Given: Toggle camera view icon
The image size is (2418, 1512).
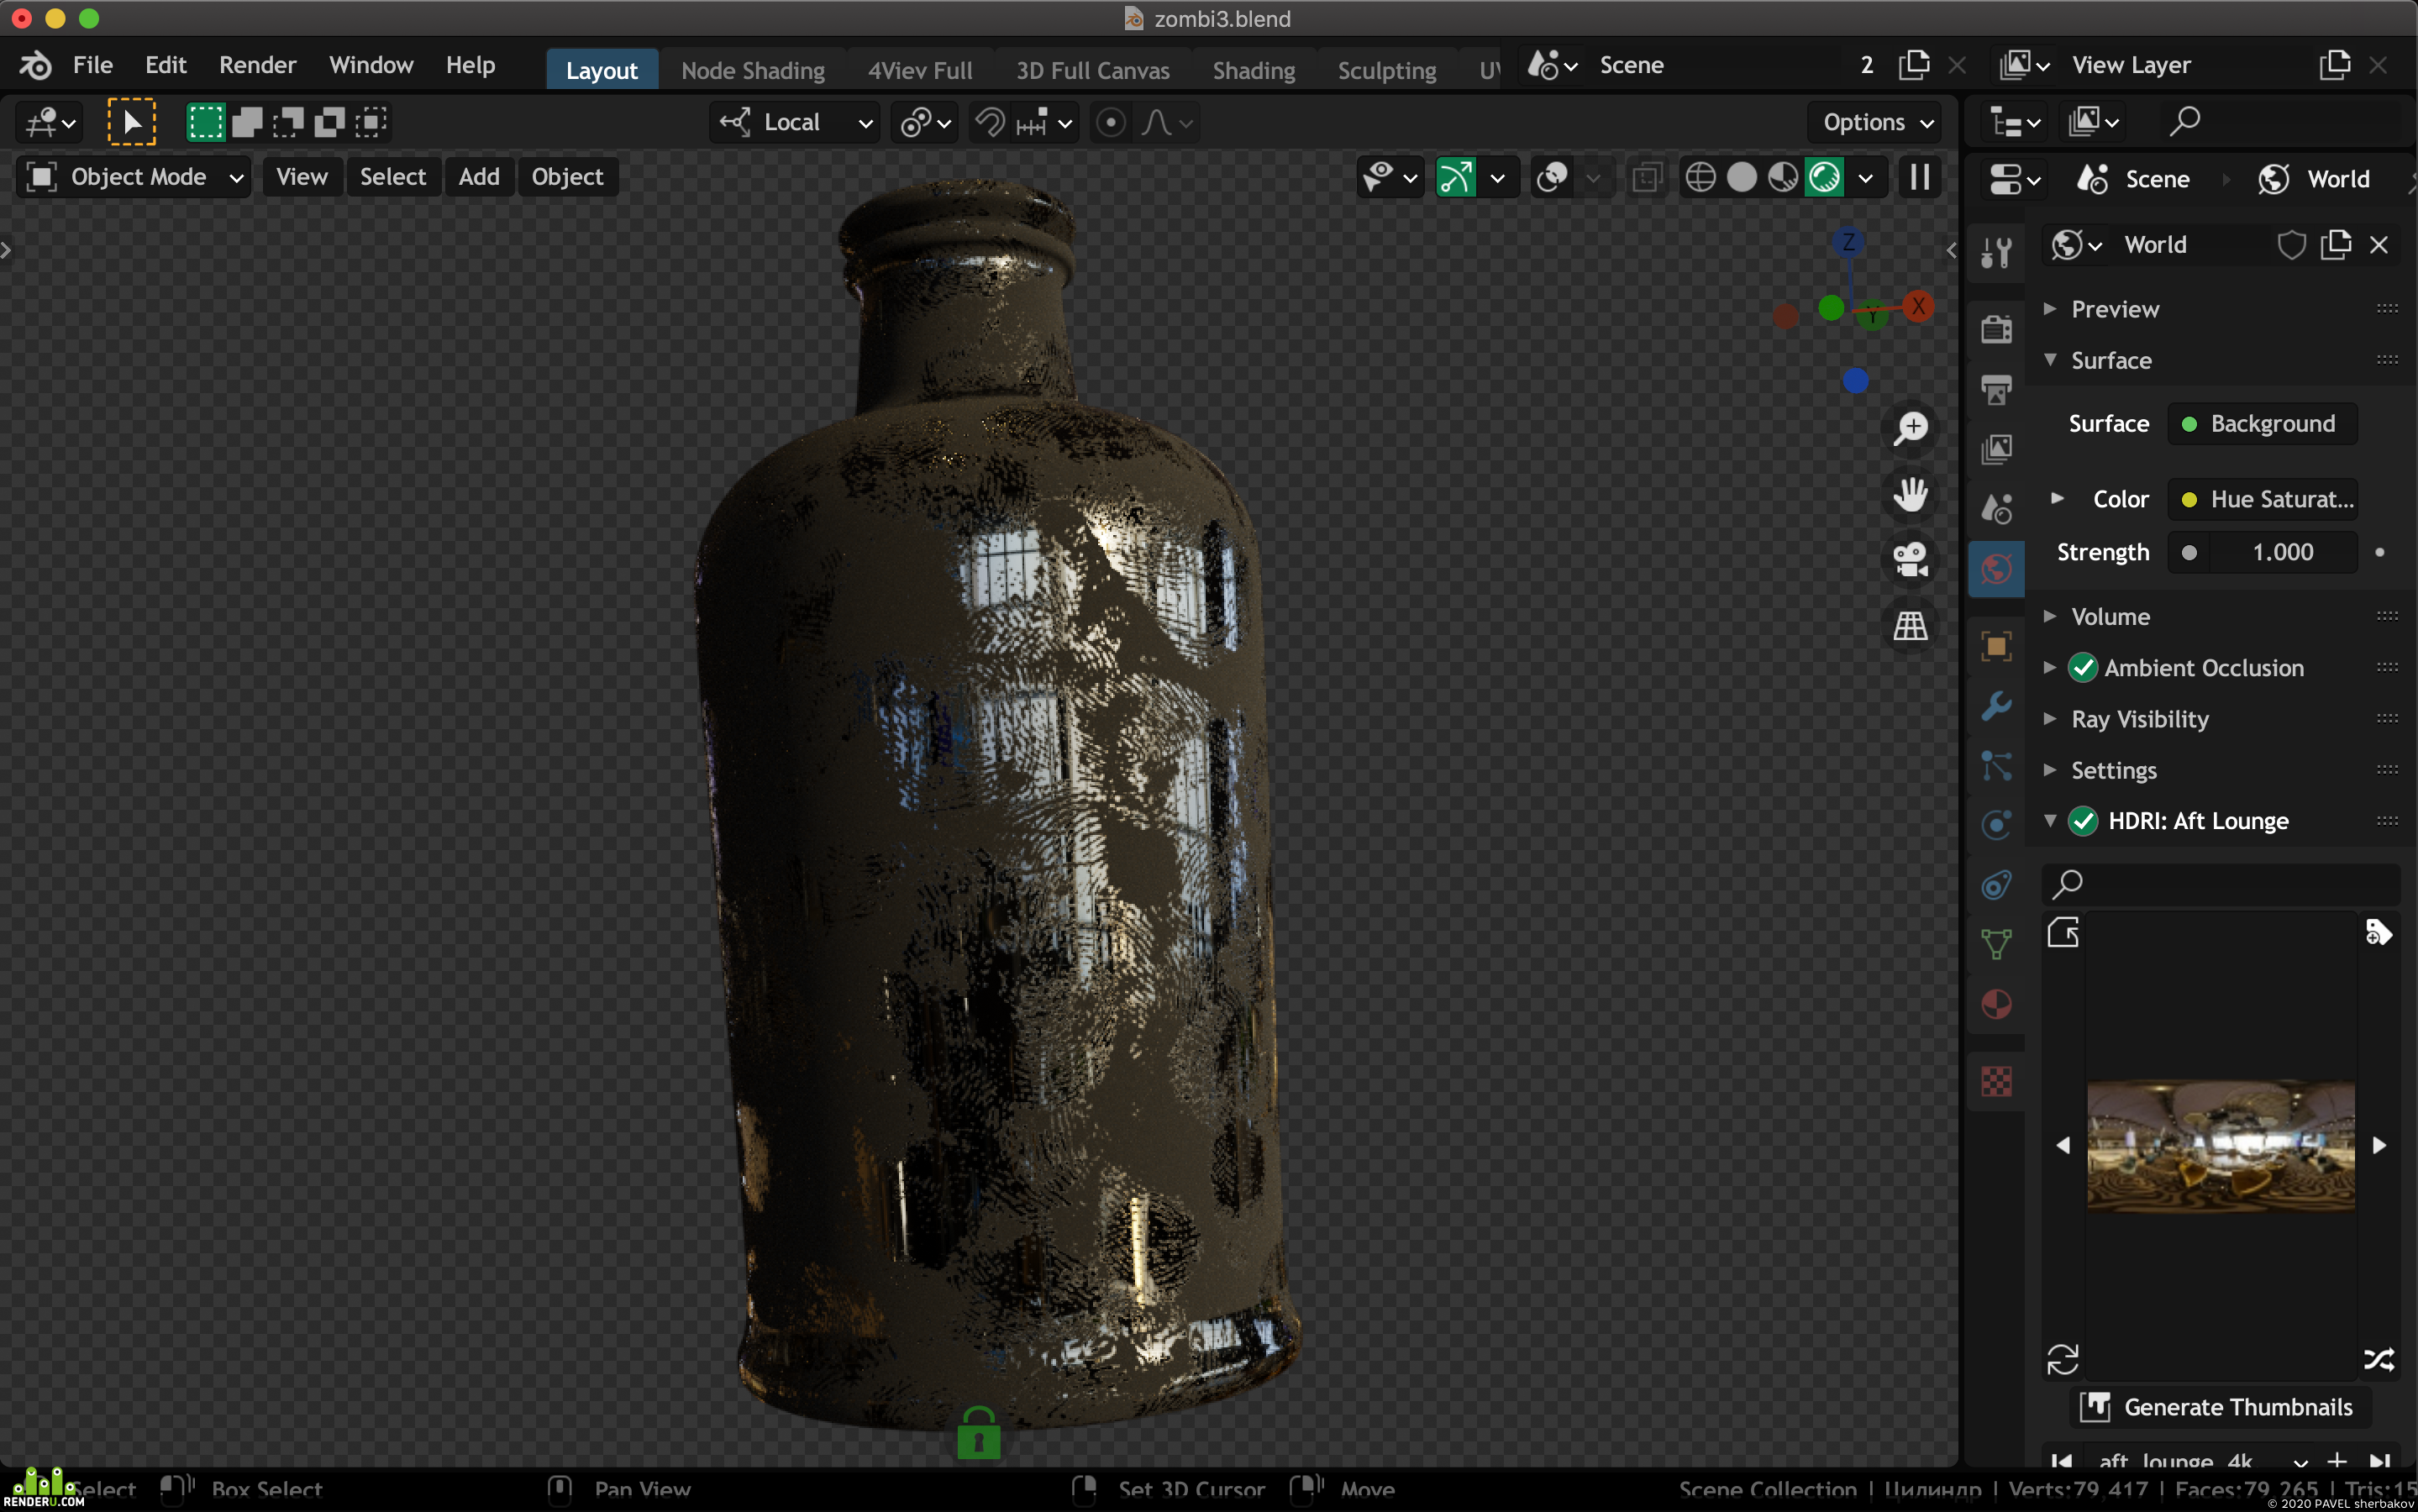Looking at the screenshot, I should point(1911,560).
